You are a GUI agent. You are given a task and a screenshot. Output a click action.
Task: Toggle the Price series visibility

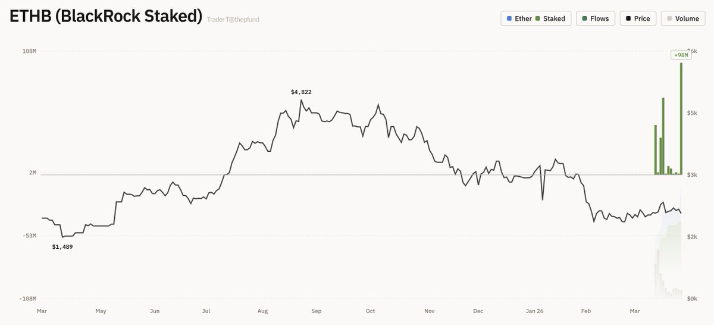tap(638, 18)
